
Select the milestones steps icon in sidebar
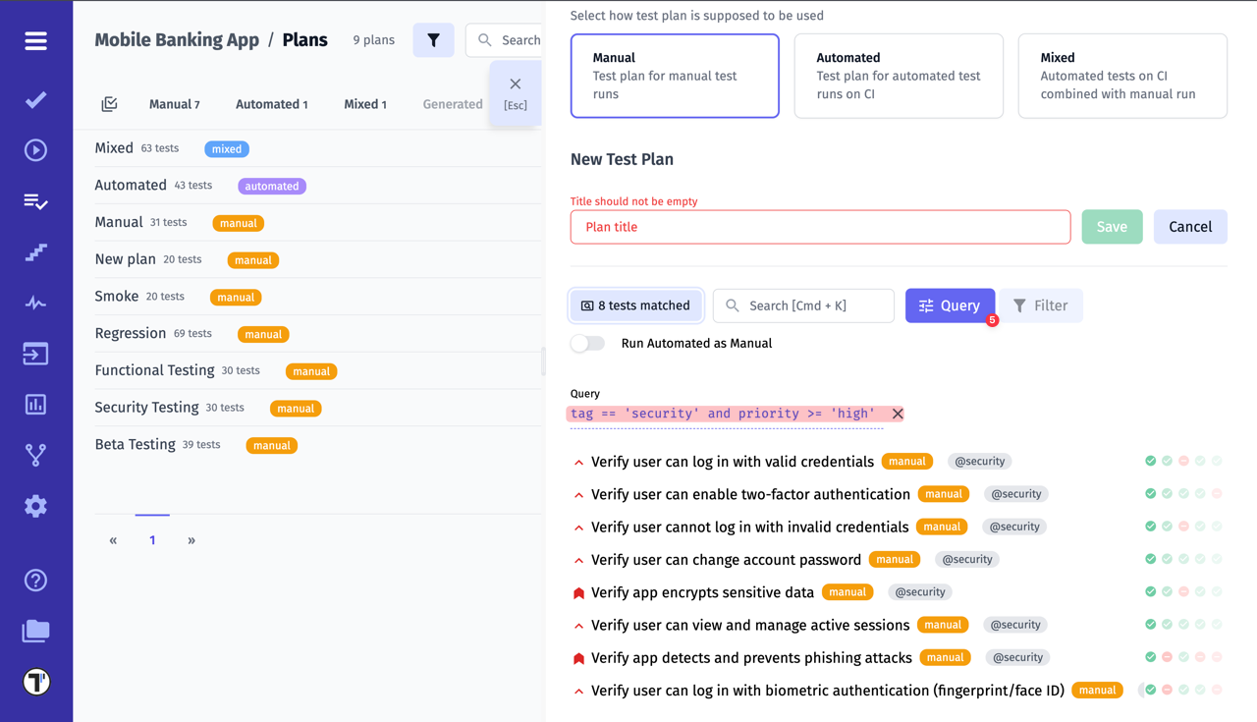coord(35,251)
